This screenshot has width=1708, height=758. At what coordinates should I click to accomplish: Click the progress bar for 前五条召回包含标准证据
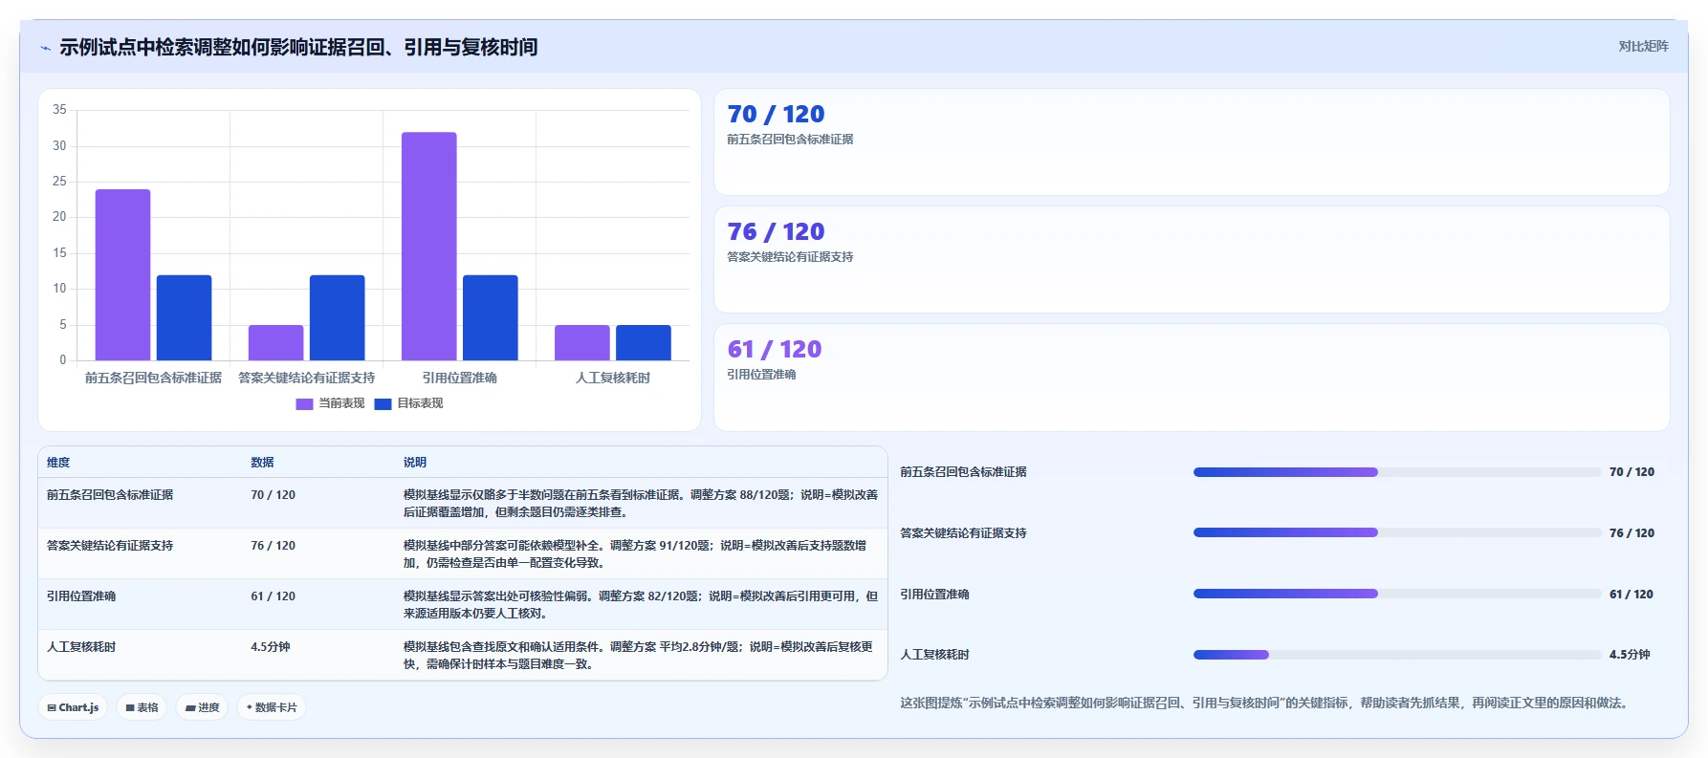tap(1396, 472)
